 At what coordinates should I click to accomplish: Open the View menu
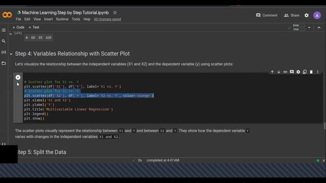[x=37, y=19]
